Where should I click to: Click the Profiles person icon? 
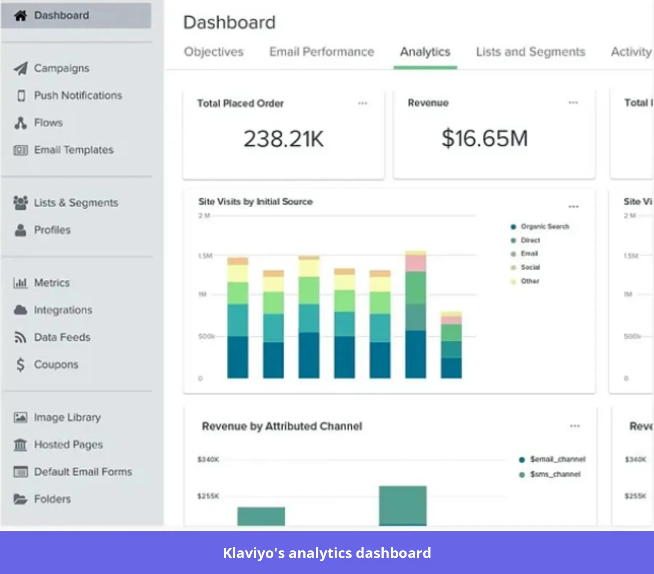pyautogui.click(x=21, y=230)
